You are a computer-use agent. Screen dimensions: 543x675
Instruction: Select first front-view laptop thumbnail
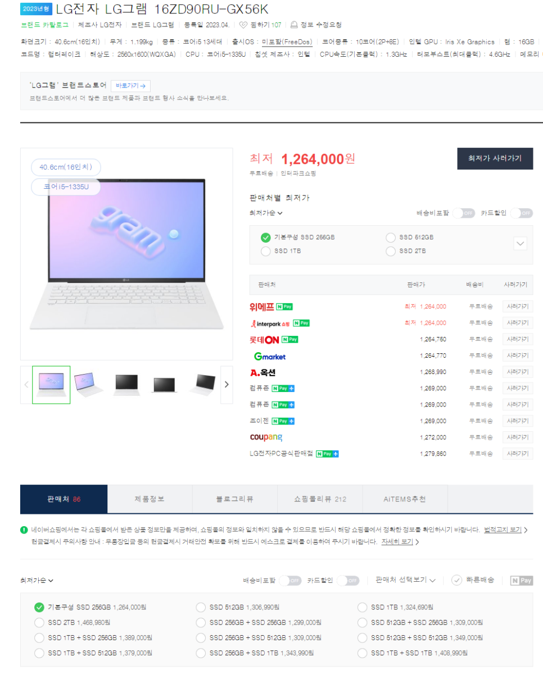point(51,385)
